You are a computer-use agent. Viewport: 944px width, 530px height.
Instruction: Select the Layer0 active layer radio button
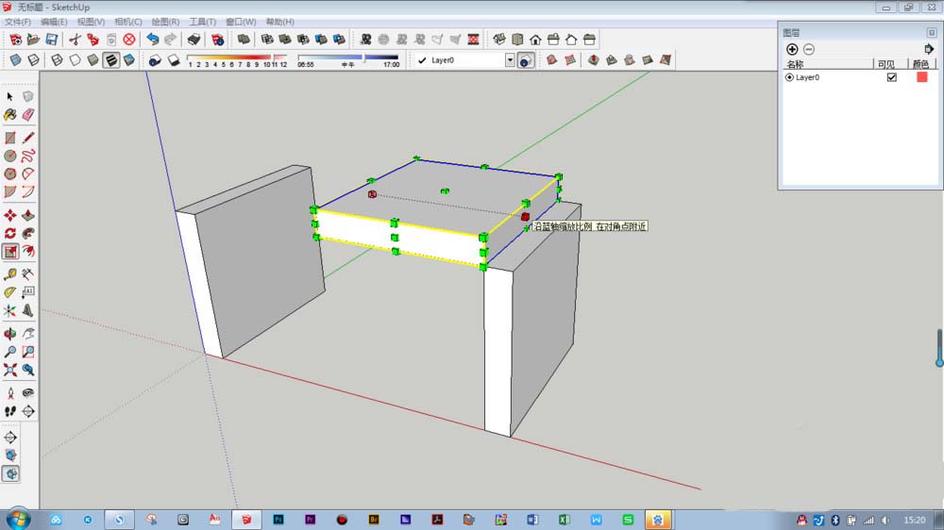pyautogui.click(x=789, y=77)
